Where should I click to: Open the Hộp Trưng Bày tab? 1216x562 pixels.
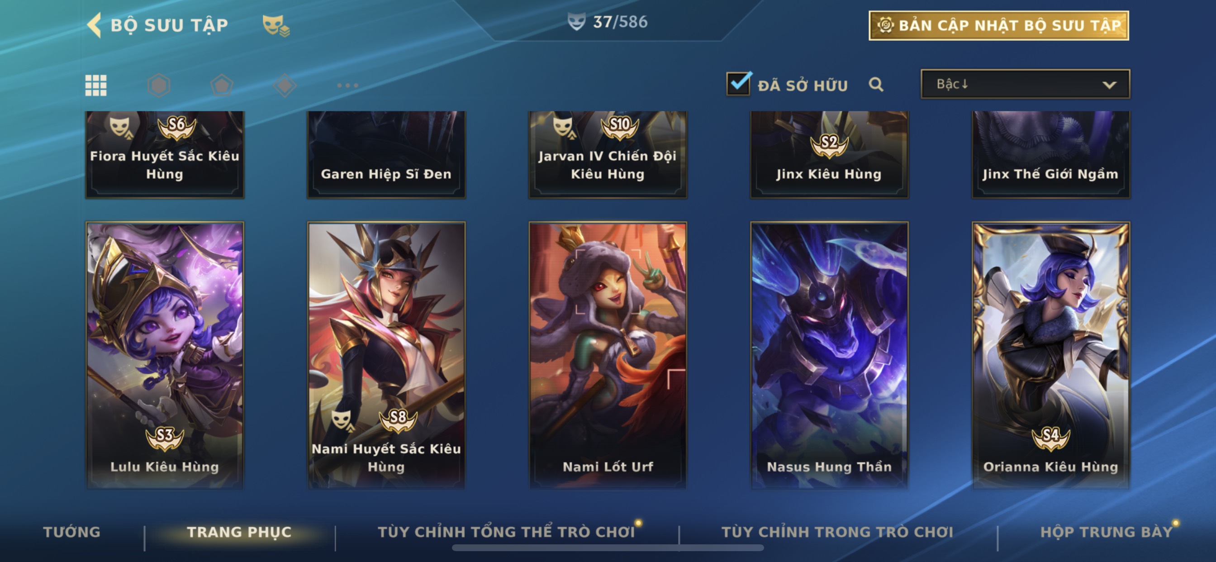click(x=1107, y=532)
